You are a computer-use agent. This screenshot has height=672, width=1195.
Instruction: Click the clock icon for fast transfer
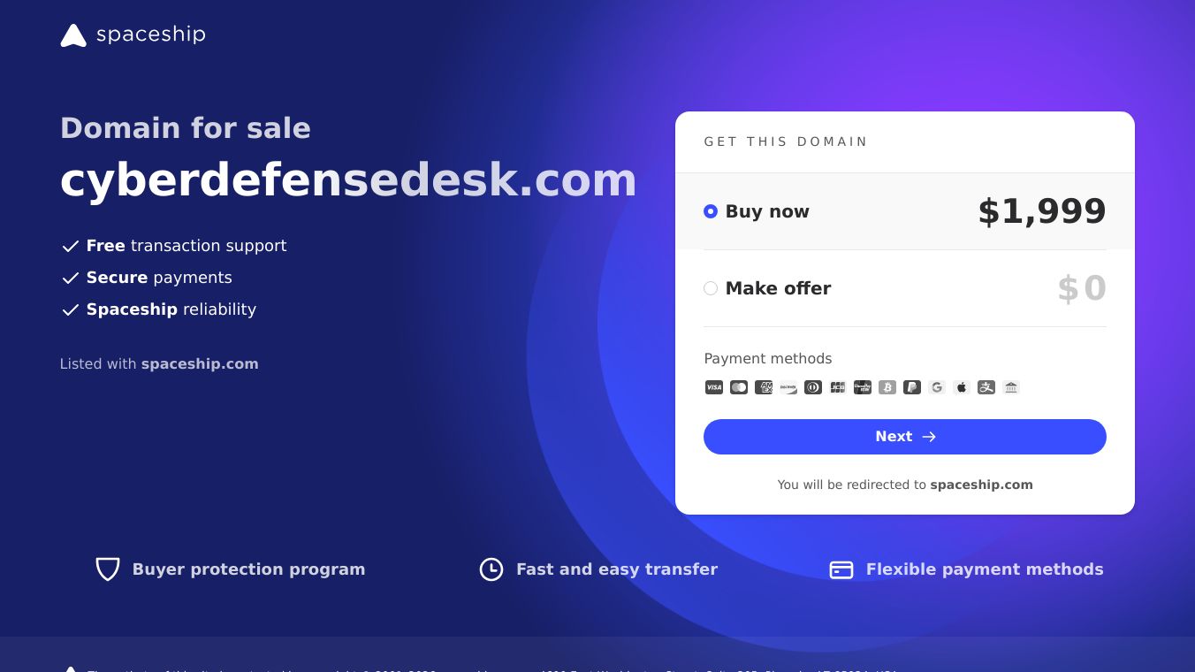click(491, 569)
